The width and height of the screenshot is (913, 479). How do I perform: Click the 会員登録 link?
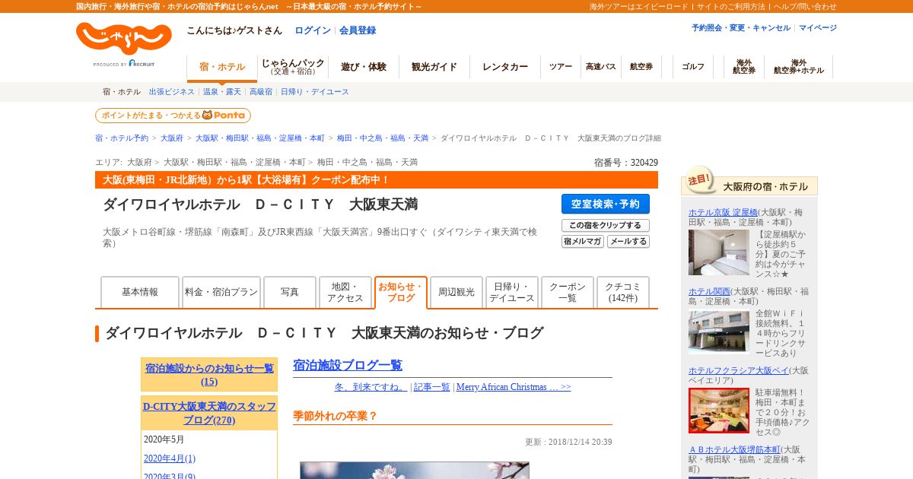[358, 30]
